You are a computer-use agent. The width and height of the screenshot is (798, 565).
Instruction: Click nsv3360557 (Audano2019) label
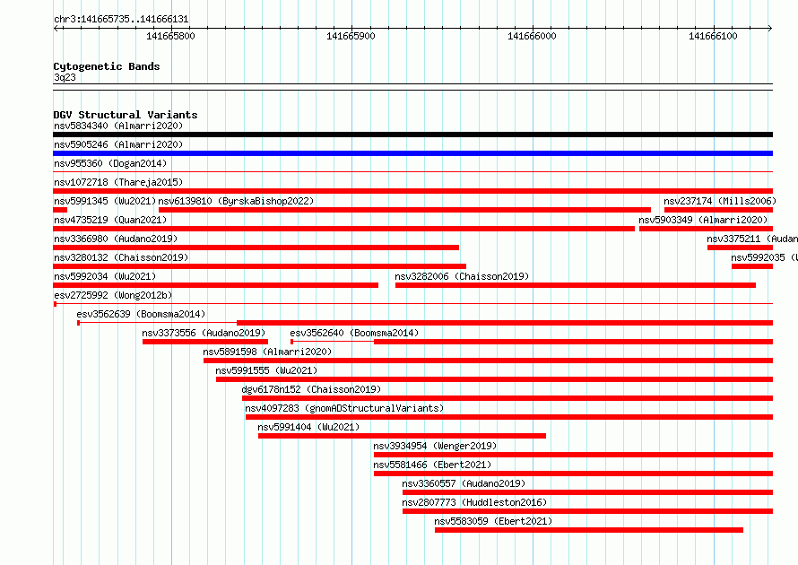[464, 483]
